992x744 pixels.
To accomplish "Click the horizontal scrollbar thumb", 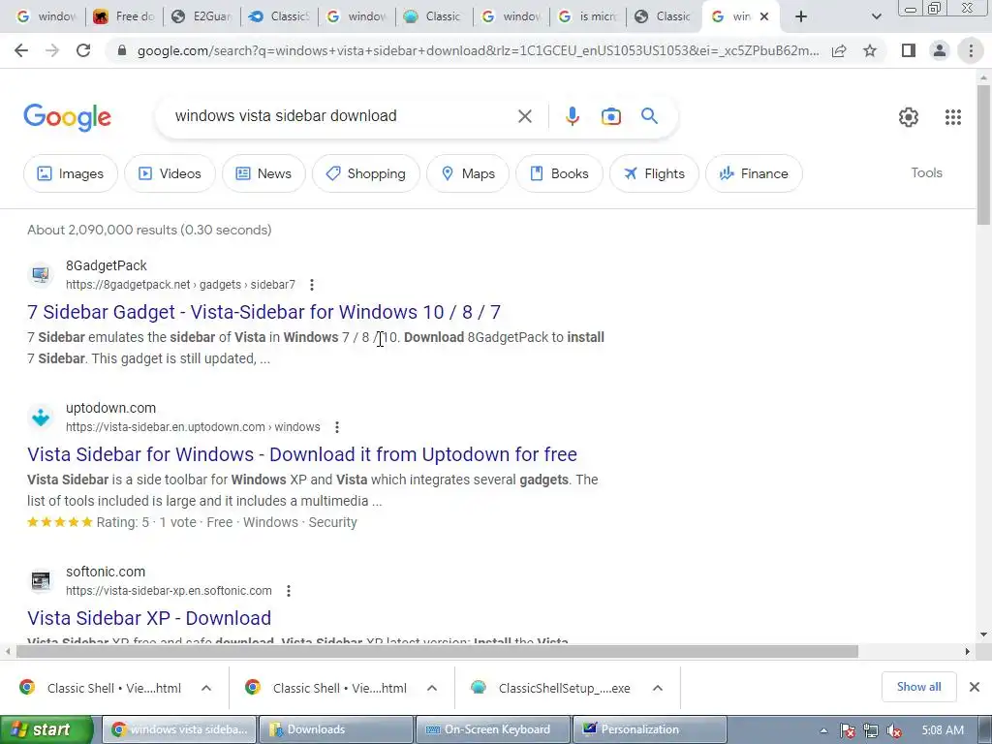I will tap(437, 651).
